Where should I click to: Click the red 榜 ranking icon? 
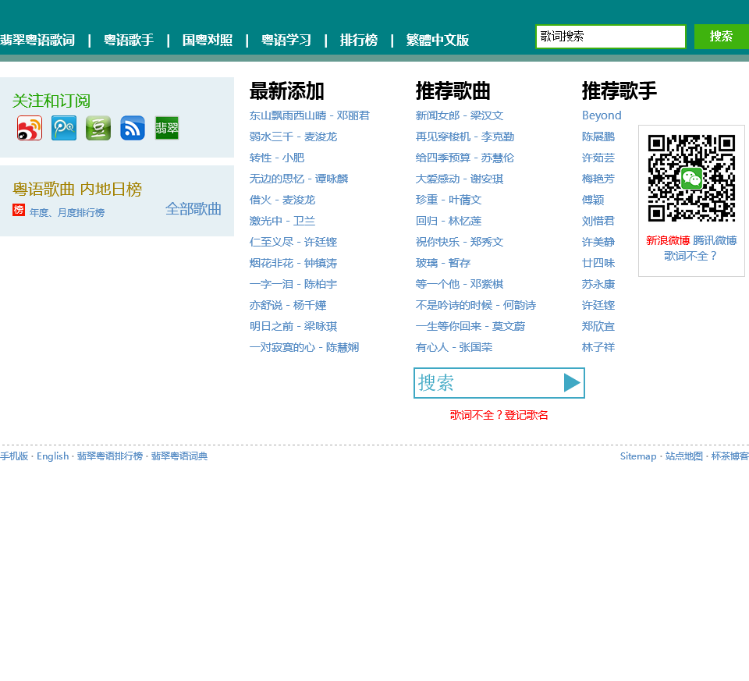(19, 210)
